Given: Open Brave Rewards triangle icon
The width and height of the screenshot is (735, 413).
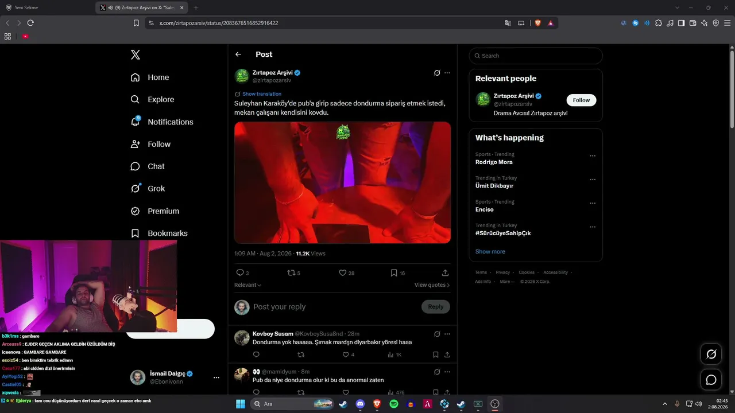Looking at the screenshot, I should [551, 23].
